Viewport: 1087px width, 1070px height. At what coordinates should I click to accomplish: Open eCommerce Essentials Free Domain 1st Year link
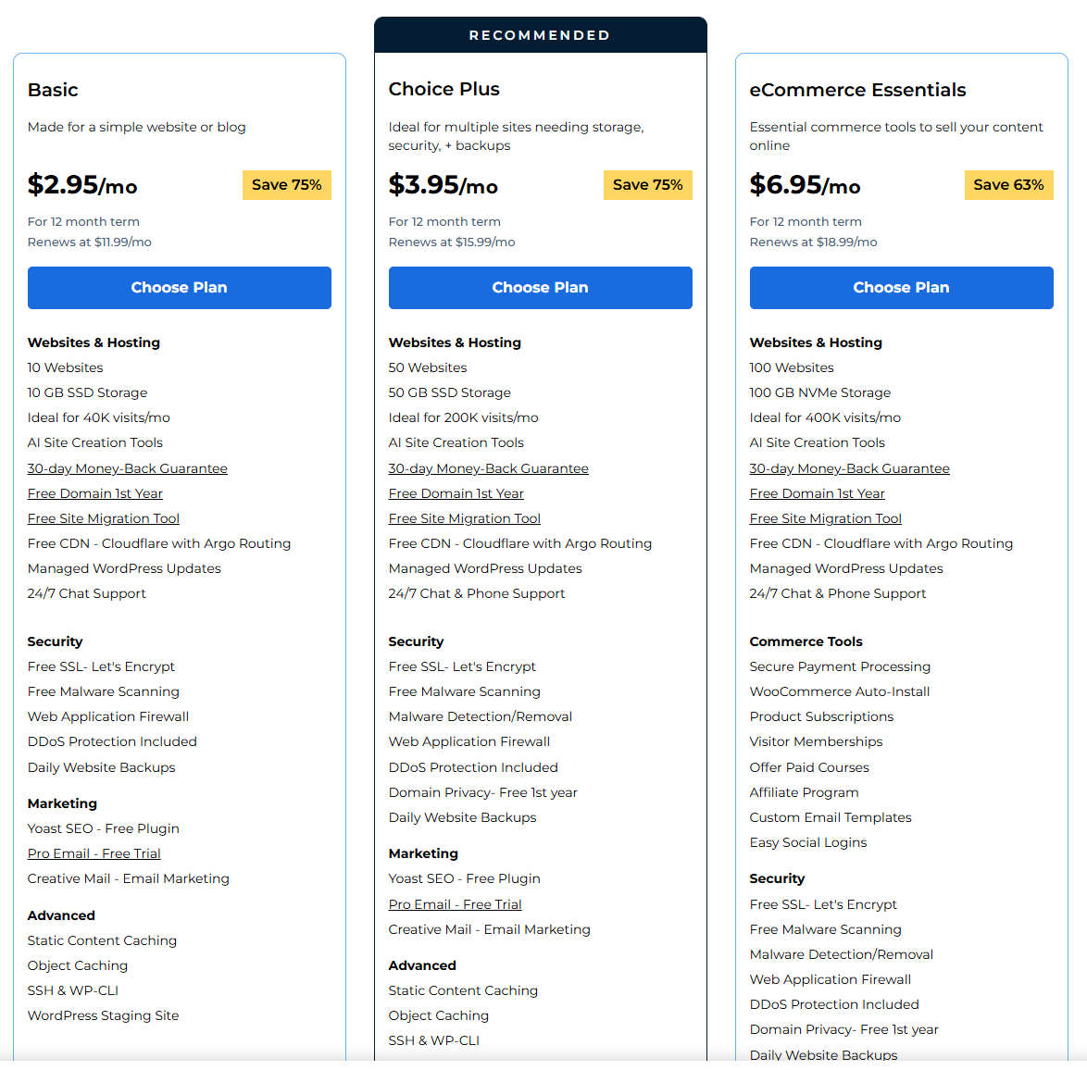point(817,493)
